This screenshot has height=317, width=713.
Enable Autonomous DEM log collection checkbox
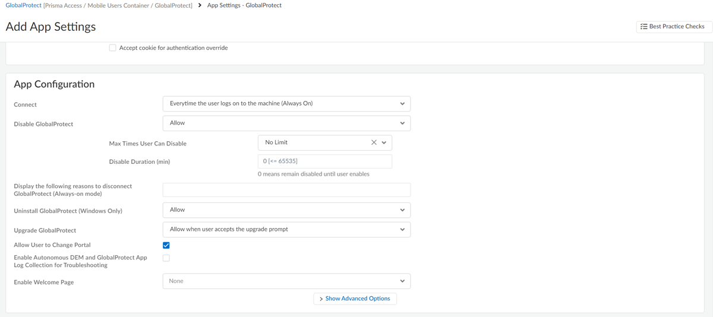(166, 258)
